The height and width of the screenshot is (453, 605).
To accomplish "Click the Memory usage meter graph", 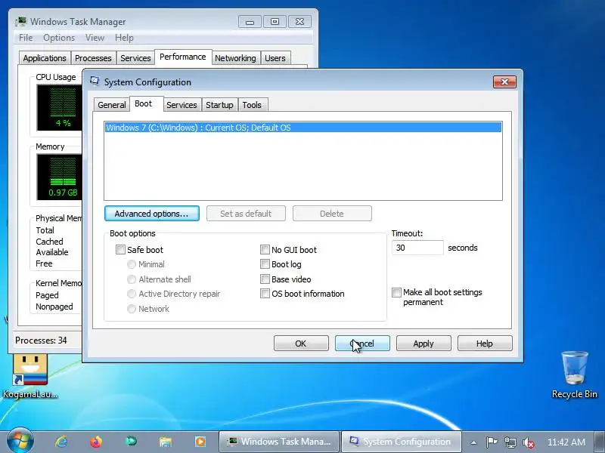I will 60,177.
